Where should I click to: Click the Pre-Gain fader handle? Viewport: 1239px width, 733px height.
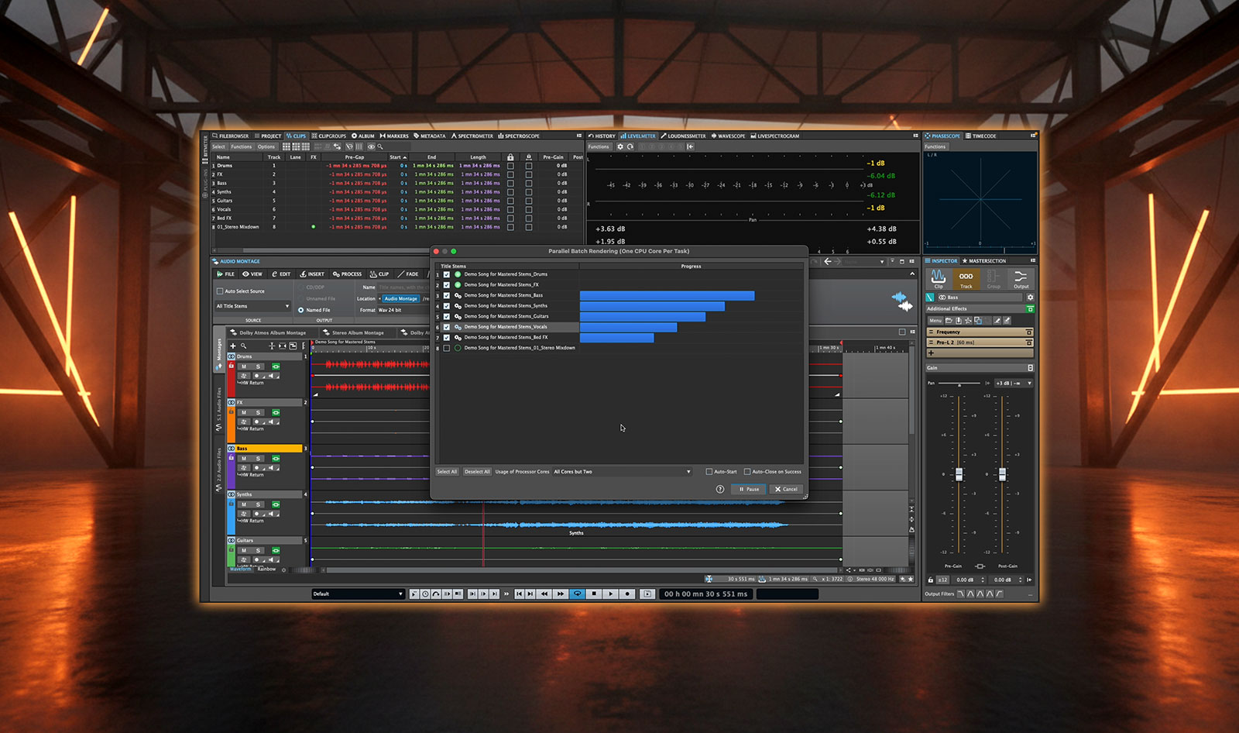959,474
